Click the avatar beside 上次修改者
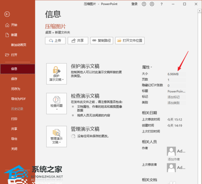 pos(171,168)
